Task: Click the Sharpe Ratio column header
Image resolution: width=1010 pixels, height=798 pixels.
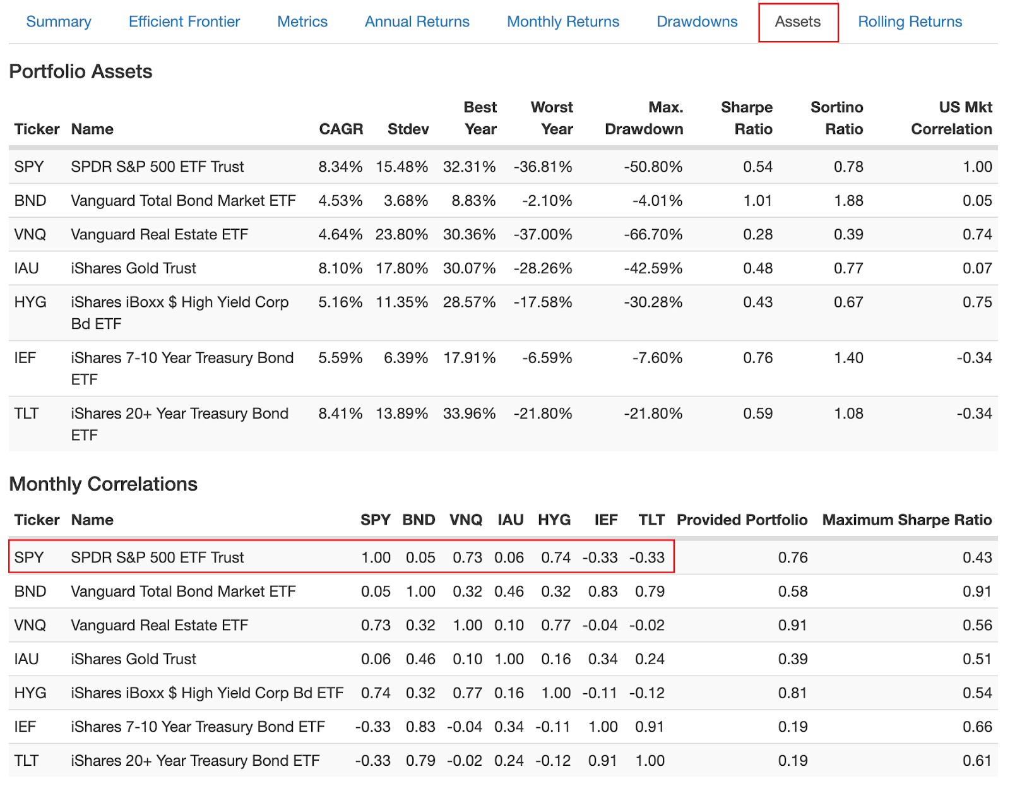Action: click(x=747, y=118)
